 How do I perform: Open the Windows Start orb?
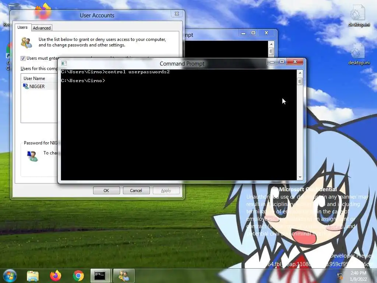[x=9, y=276]
